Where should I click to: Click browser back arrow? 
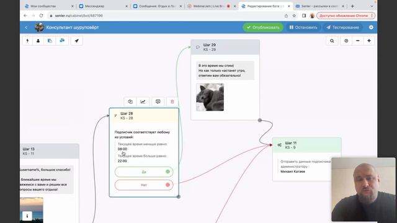tap(25, 15)
